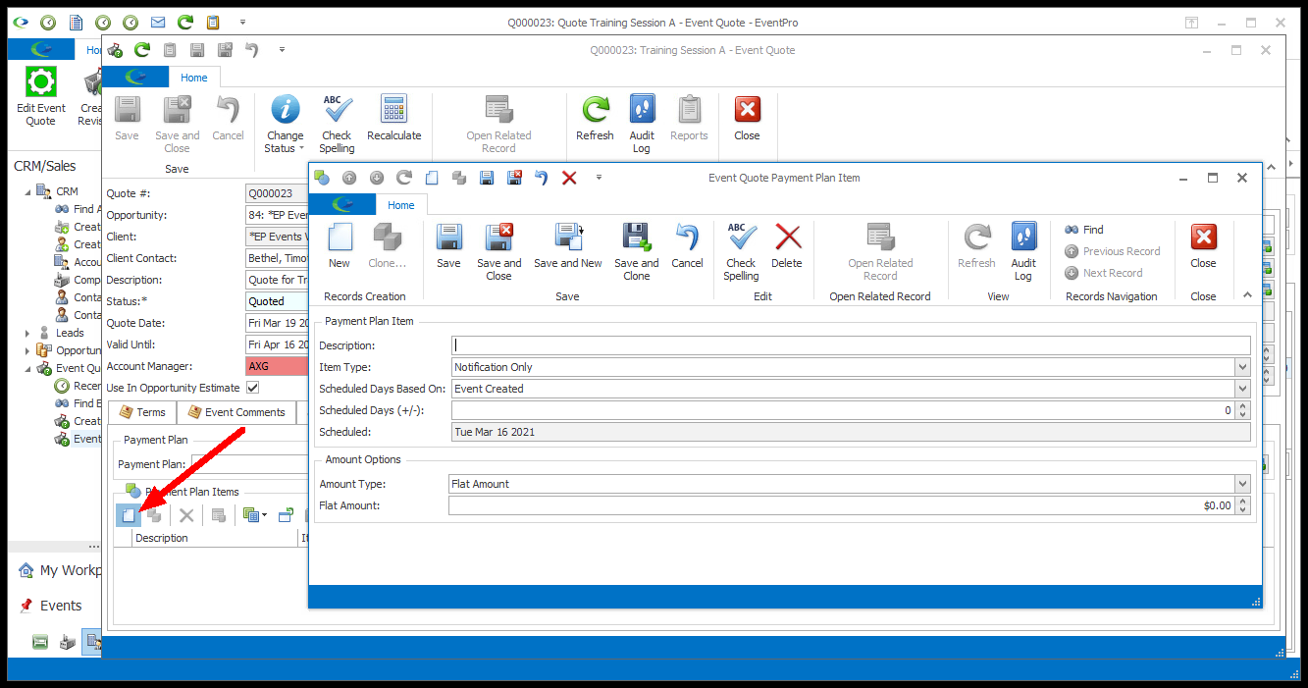Open the Change Status dropdown in Event Quote
This screenshot has height=688, width=1308.
coord(285,124)
